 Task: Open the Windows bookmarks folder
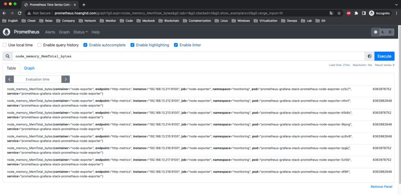pos(241,21)
